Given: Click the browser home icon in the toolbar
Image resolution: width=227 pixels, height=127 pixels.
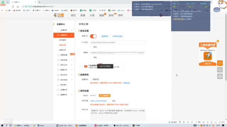Looking at the screenshot, I should [18, 6].
